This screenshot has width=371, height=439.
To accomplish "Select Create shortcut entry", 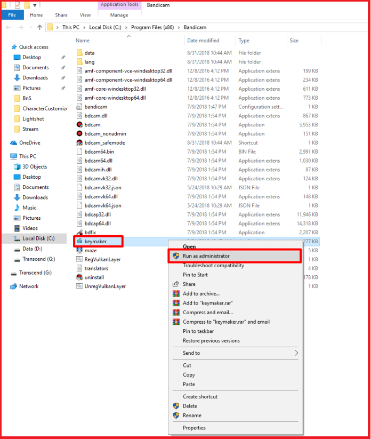I will (200, 396).
